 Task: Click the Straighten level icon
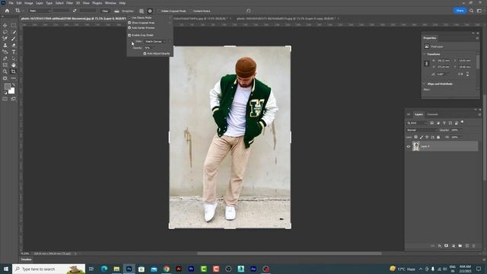coord(116,11)
